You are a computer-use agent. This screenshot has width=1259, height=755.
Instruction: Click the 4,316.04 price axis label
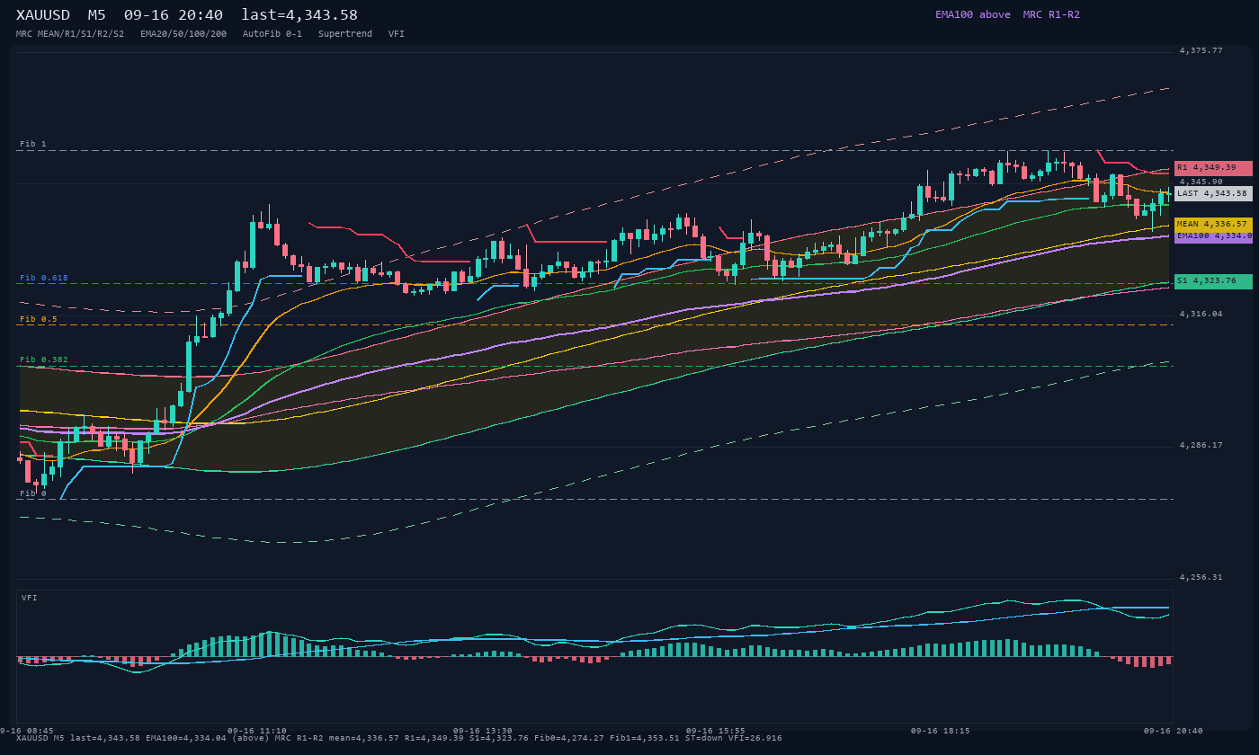(1201, 314)
